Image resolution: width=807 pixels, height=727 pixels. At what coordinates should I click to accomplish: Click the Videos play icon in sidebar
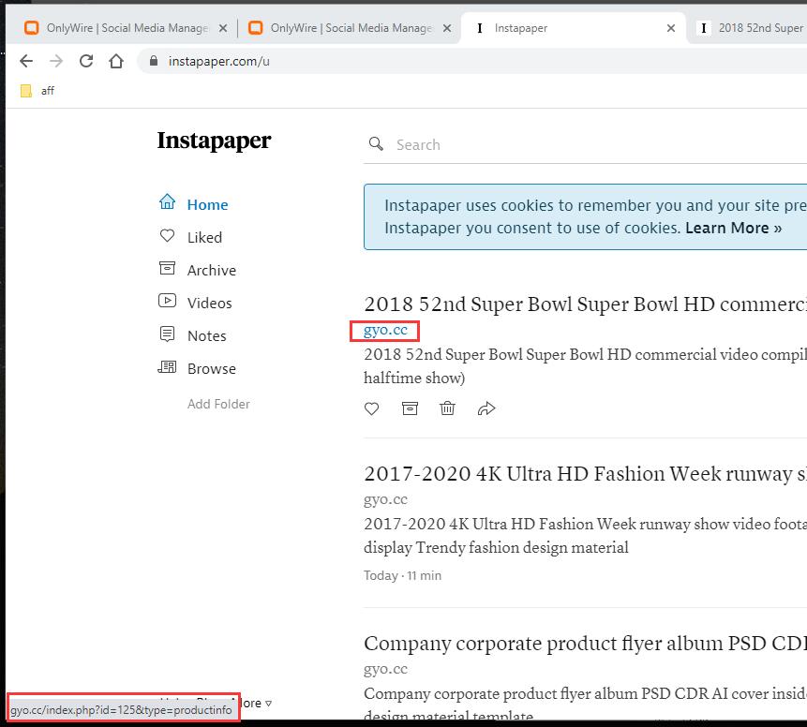pyautogui.click(x=167, y=301)
